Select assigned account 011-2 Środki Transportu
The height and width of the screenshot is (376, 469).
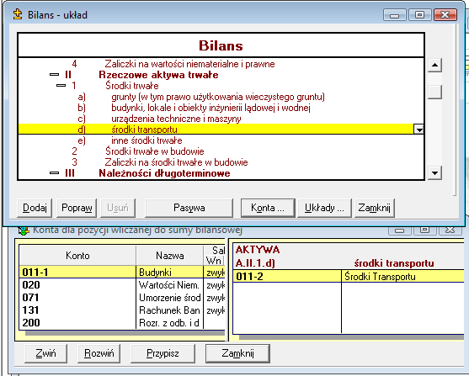(349, 276)
